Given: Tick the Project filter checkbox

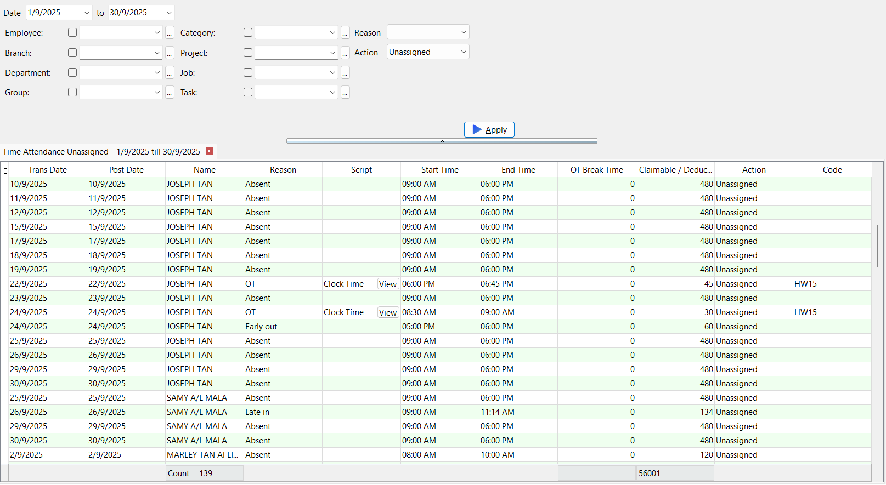Looking at the screenshot, I should [x=248, y=53].
